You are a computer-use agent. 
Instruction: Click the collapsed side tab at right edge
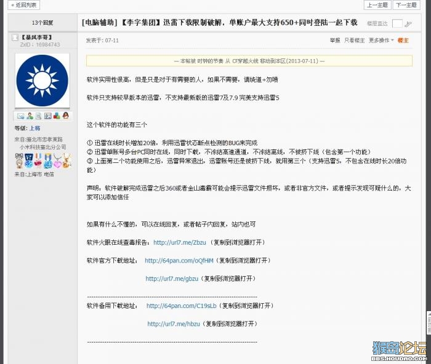click(x=429, y=323)
